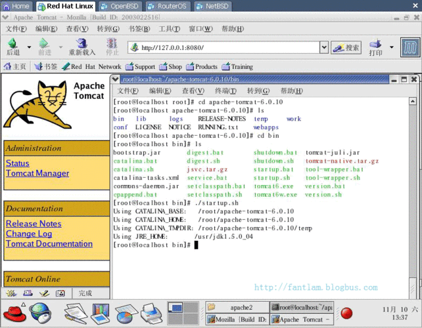Viewport: 422px width, 328px height.
Task: Open Composer component icon in status bar
Action: 44,293
